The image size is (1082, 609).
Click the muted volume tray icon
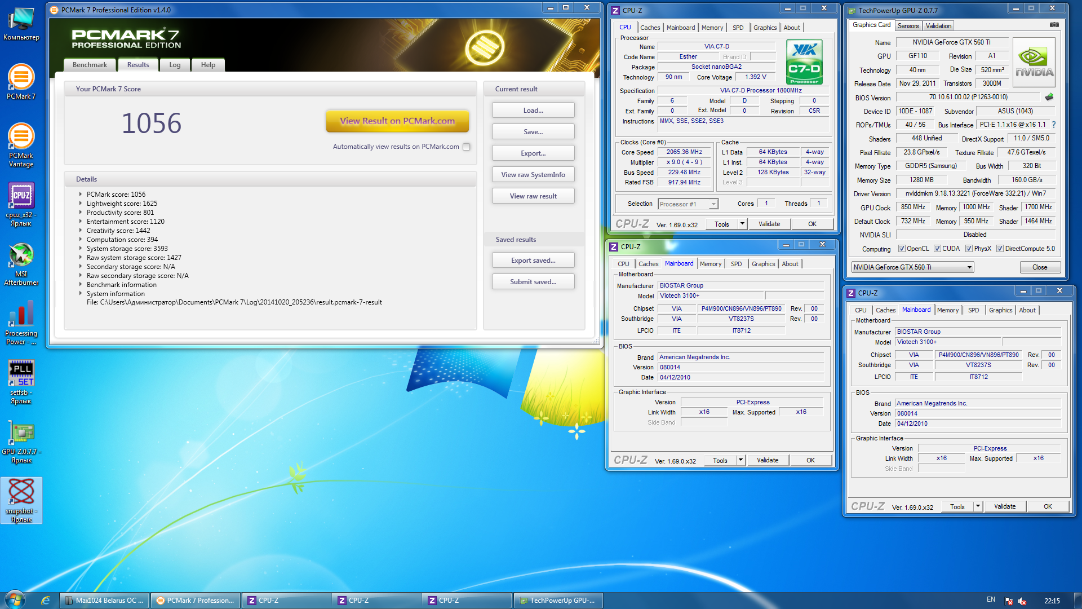point(1022,601)
